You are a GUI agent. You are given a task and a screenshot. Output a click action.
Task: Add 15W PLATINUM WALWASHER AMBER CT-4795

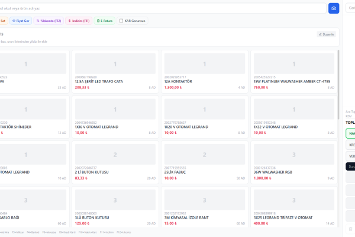click(293, 71)
